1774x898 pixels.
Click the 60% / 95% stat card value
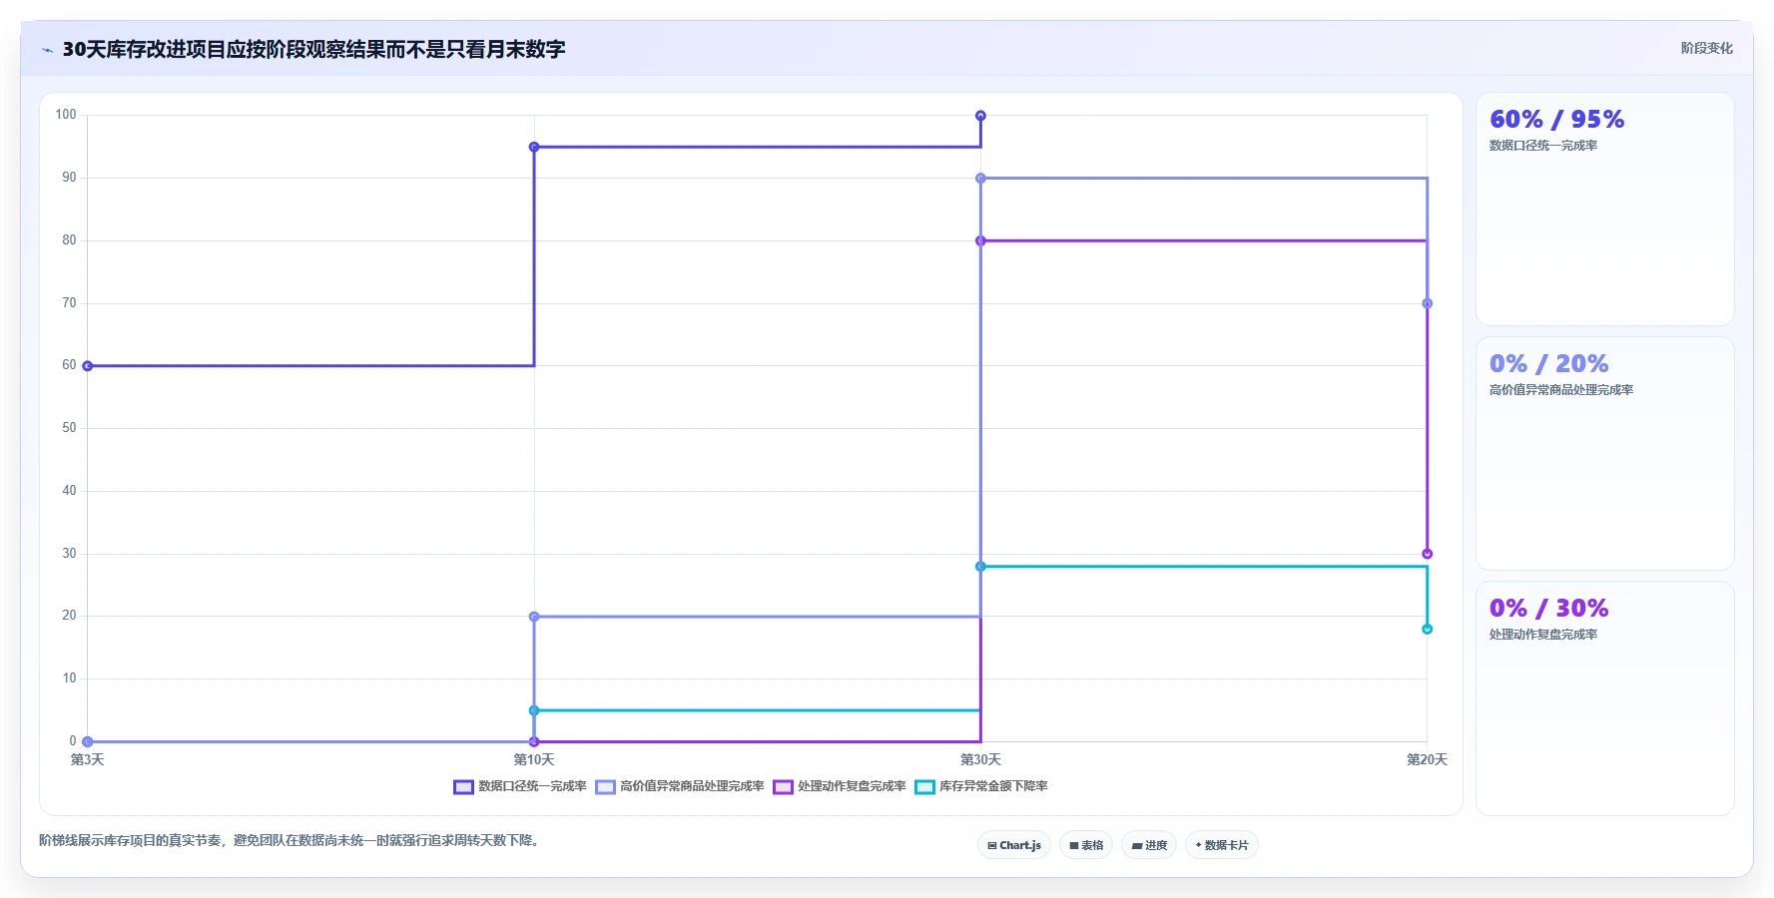click(1556, 119)
